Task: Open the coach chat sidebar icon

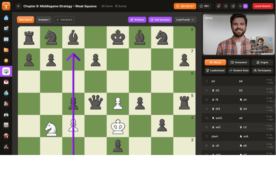Action: [x=6, y=28]
